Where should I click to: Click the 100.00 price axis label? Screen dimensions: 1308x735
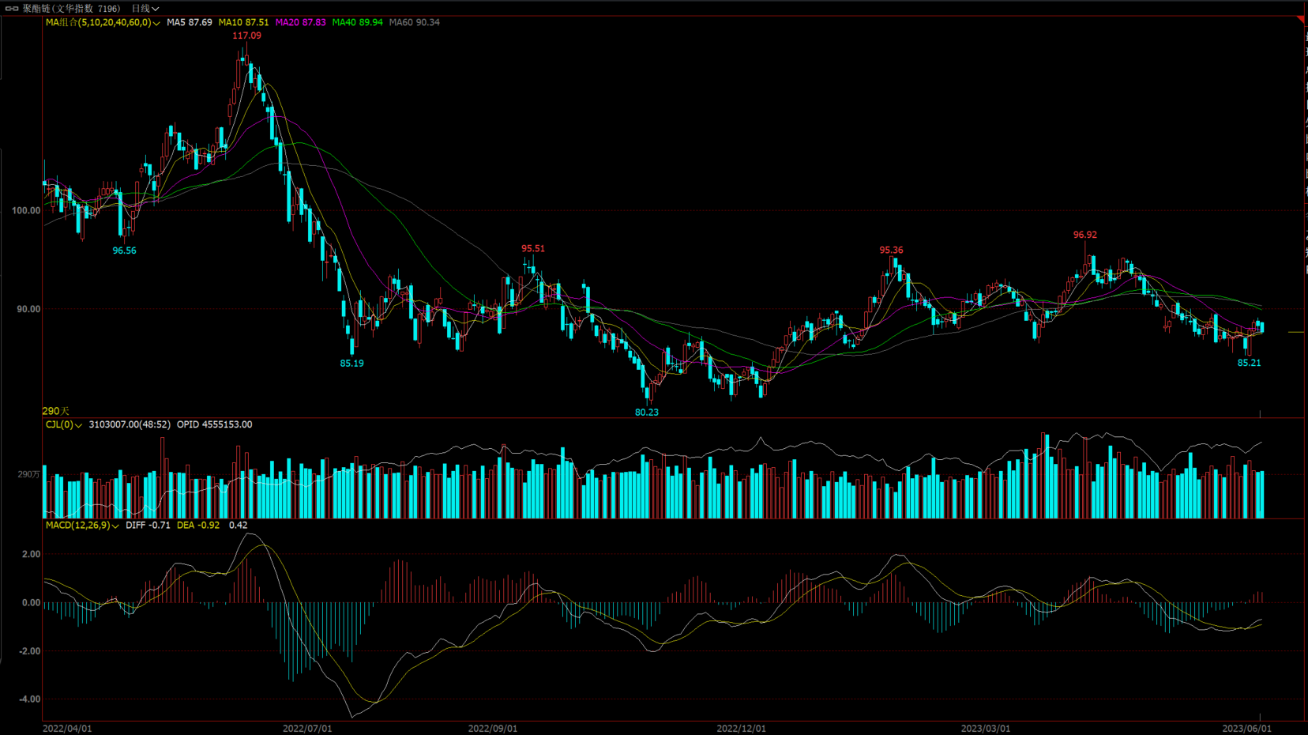(x=26, y=210)
